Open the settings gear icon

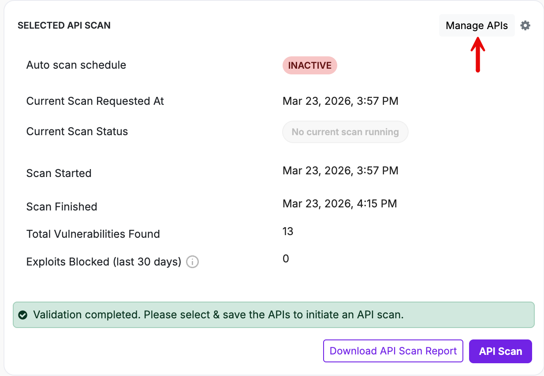(x=525, y=26)
